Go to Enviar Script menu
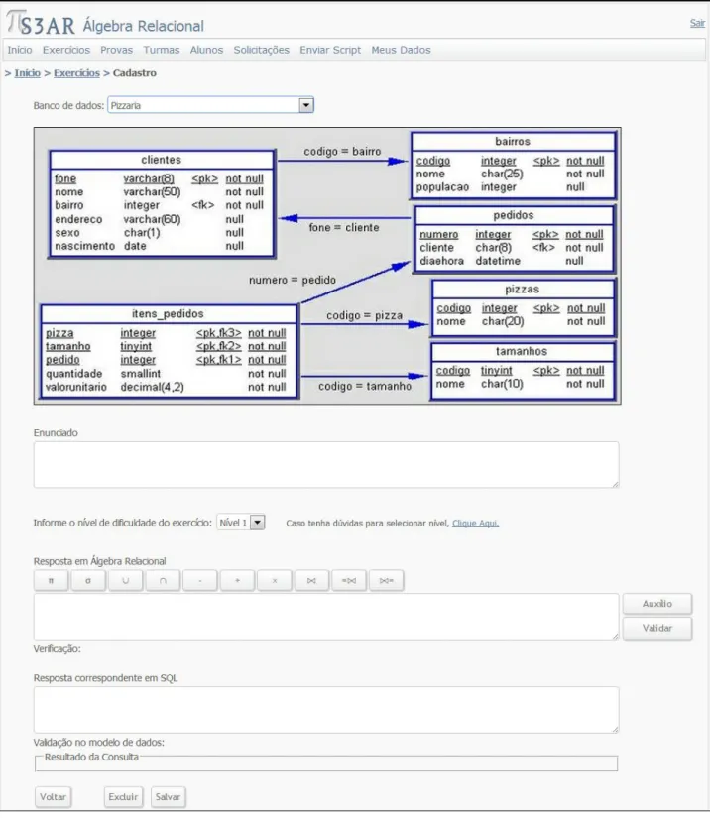This screenshot has width=710, height=818. tap(329, 50)
